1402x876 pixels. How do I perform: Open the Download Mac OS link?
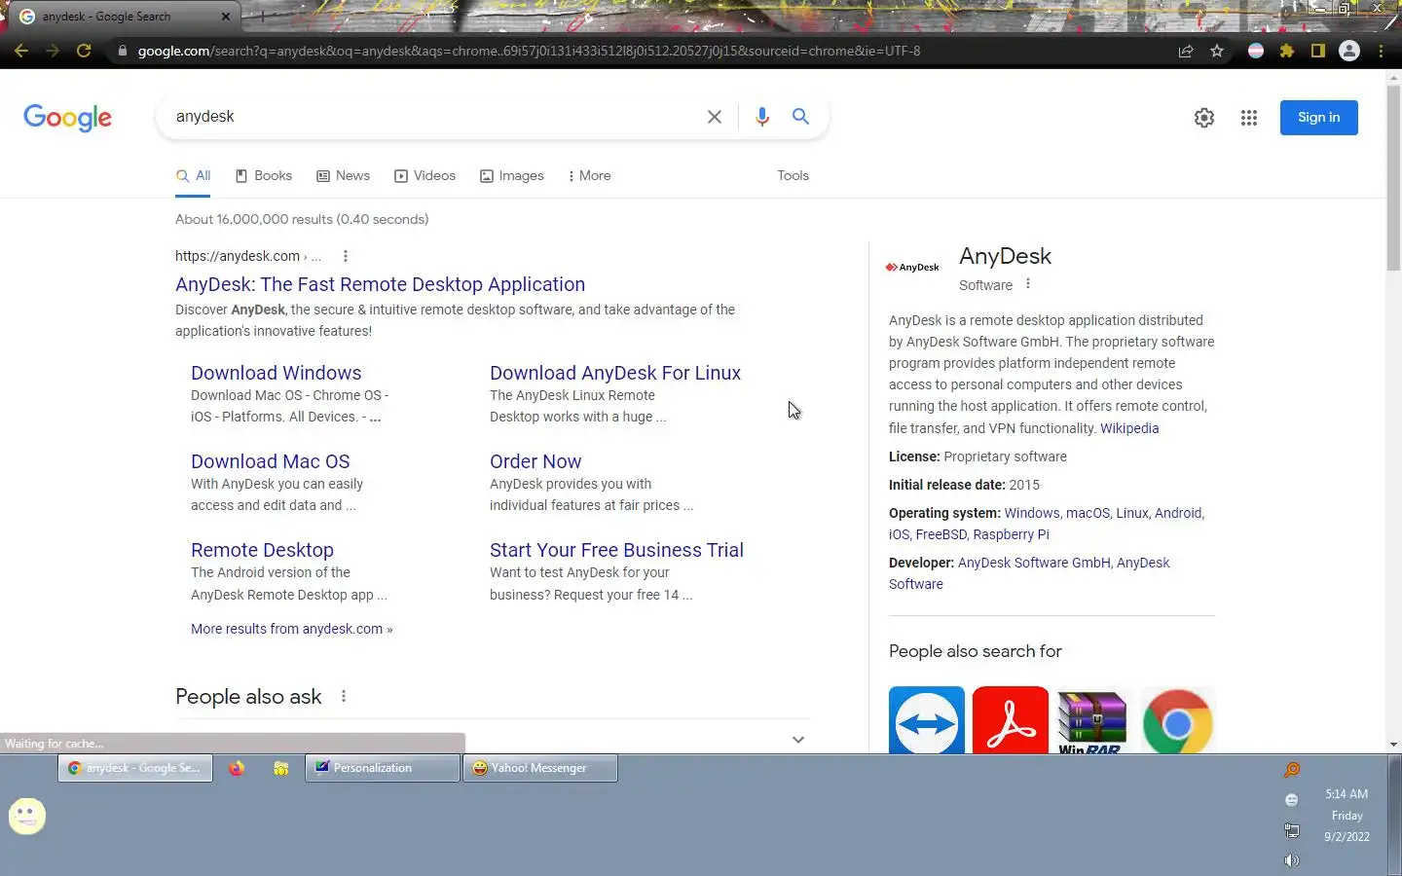[270, 461]
